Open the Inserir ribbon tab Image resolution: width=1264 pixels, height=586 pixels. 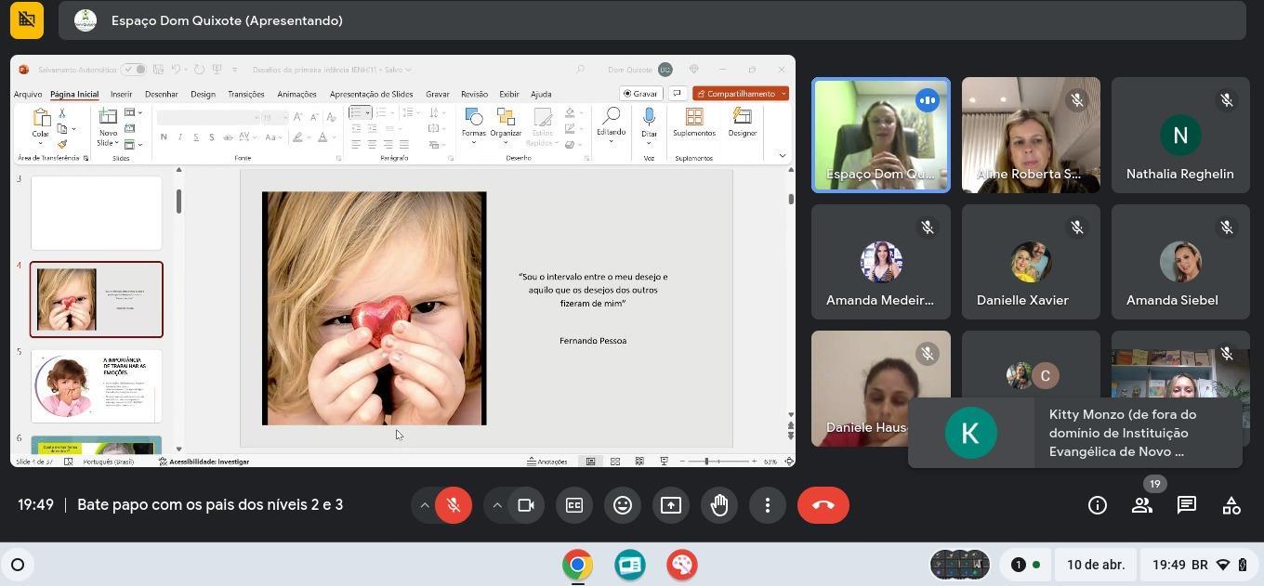[121, 94]
